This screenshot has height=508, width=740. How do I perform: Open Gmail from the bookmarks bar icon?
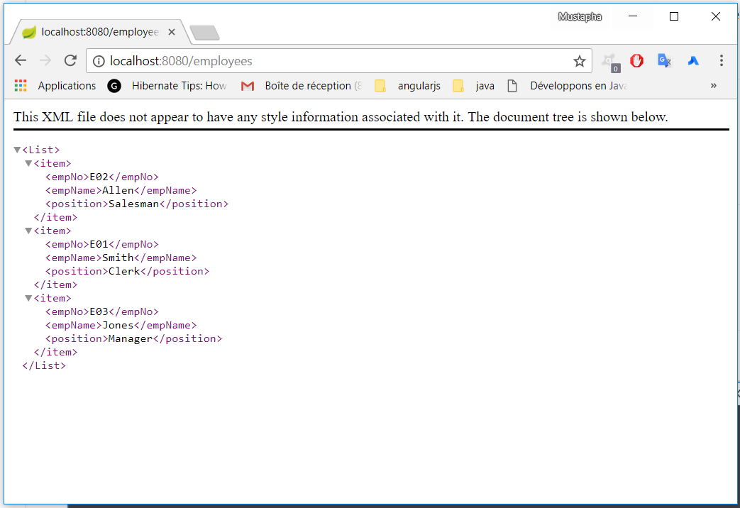pos(248,86)
